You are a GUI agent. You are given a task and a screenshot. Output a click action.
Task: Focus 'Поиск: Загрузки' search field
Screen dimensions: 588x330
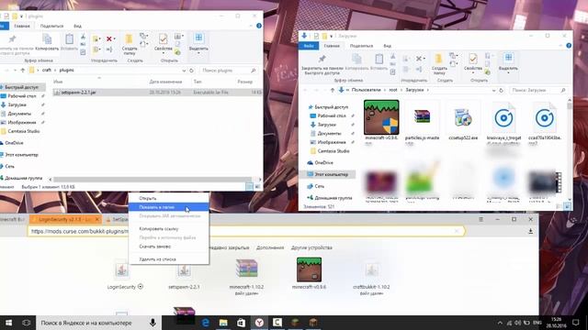pos(538,90)
